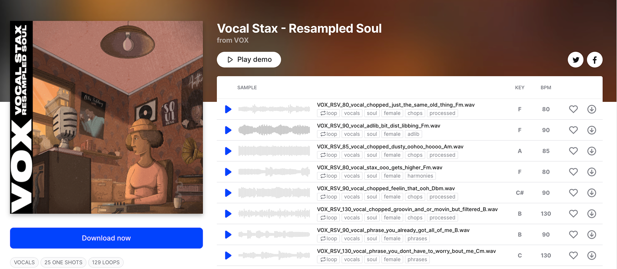
Task: Share pack on Twitter
Action: [x=576, y=60]
